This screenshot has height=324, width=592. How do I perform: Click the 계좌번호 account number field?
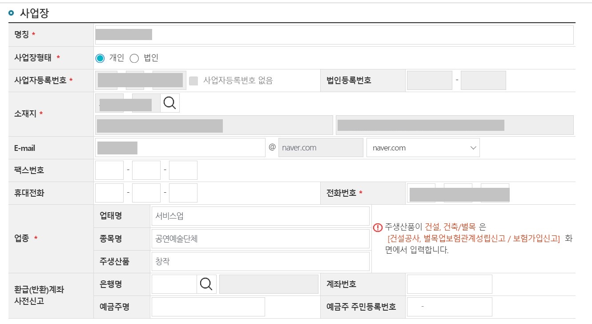point(449,283)
